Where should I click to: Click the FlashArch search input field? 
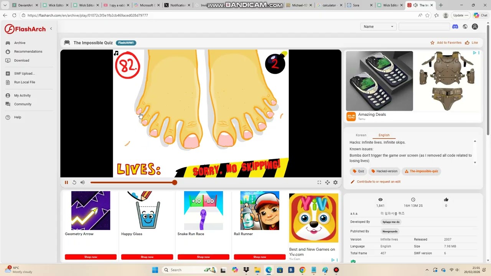point(424,26)
